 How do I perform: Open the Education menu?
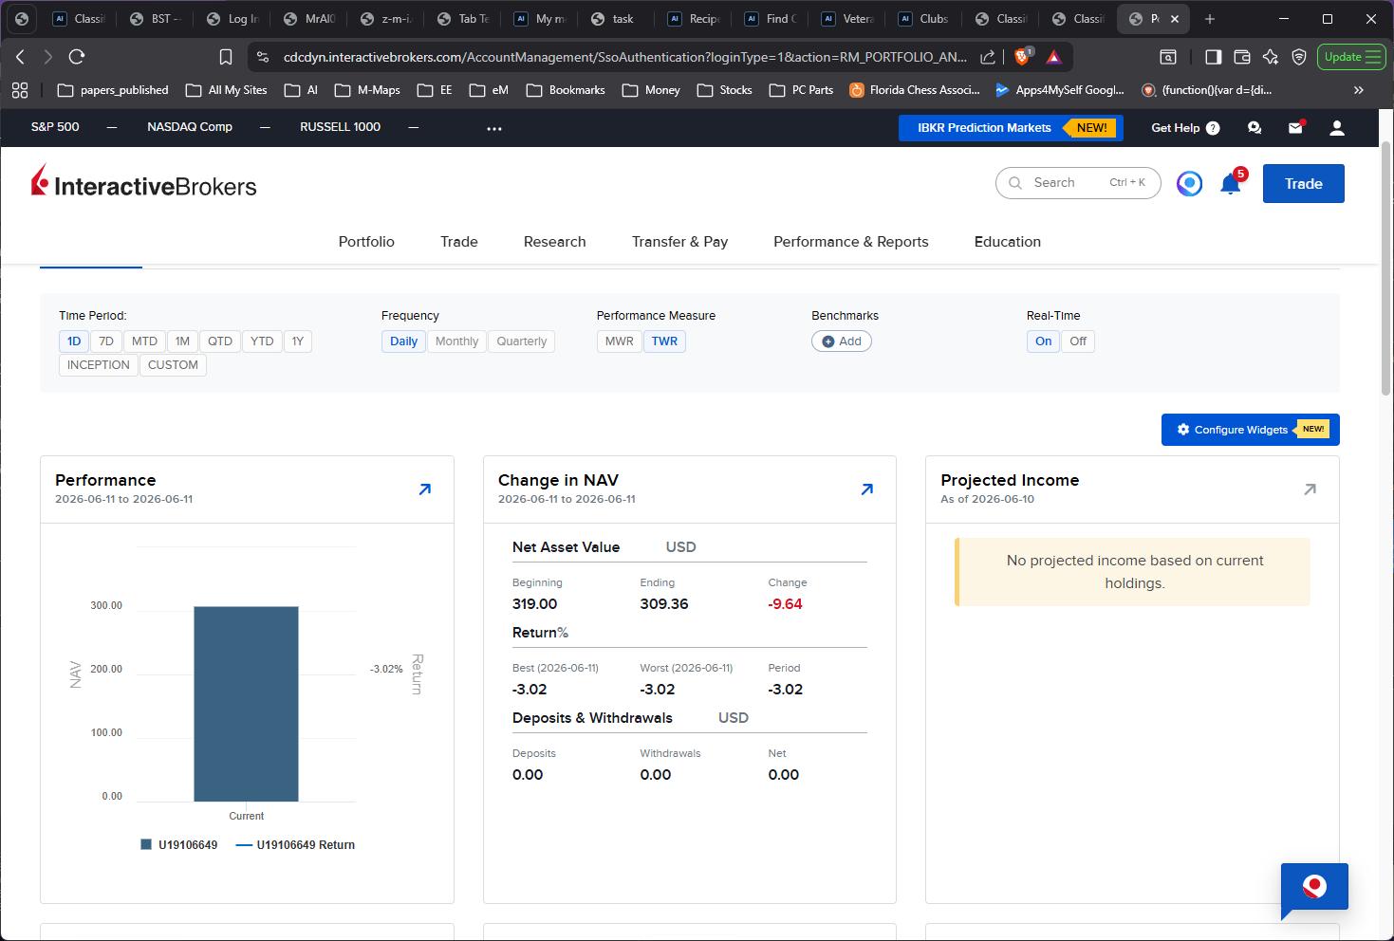coord(1008,242)
